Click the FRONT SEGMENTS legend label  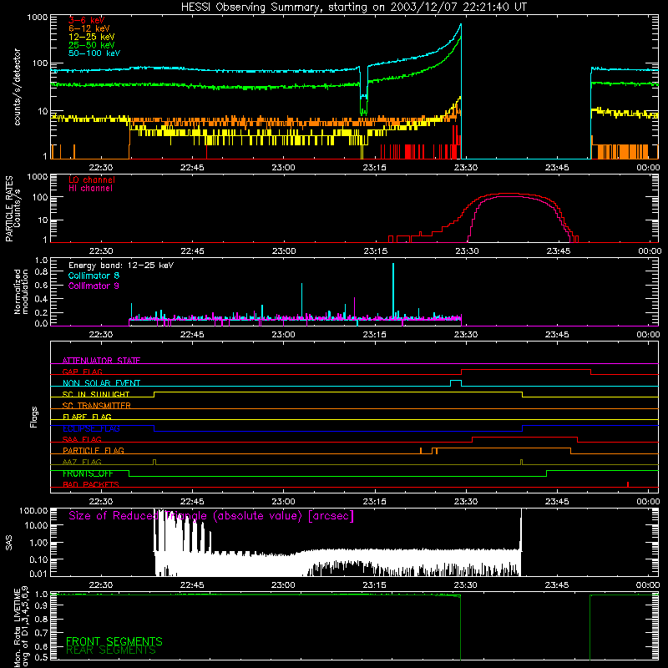pyautogui.click(x=114, y=641)
